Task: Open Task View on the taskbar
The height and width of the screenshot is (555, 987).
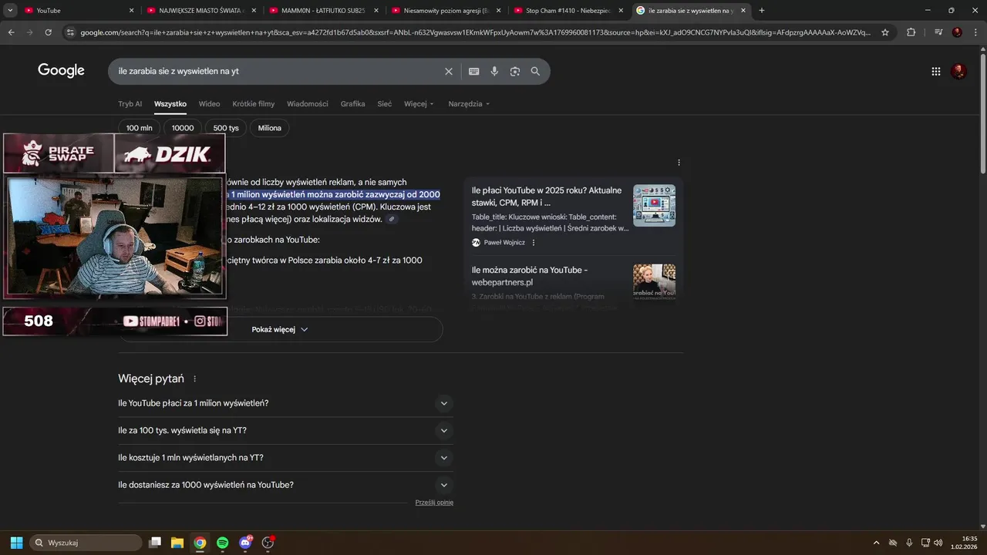Action: pos(155,543)
